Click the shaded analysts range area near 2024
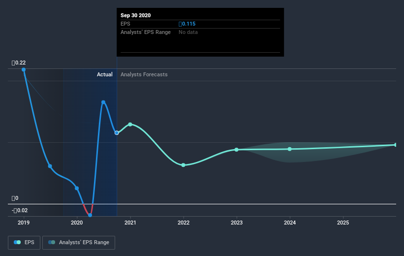This screenshot has width=404, height=256. [290, 156]
